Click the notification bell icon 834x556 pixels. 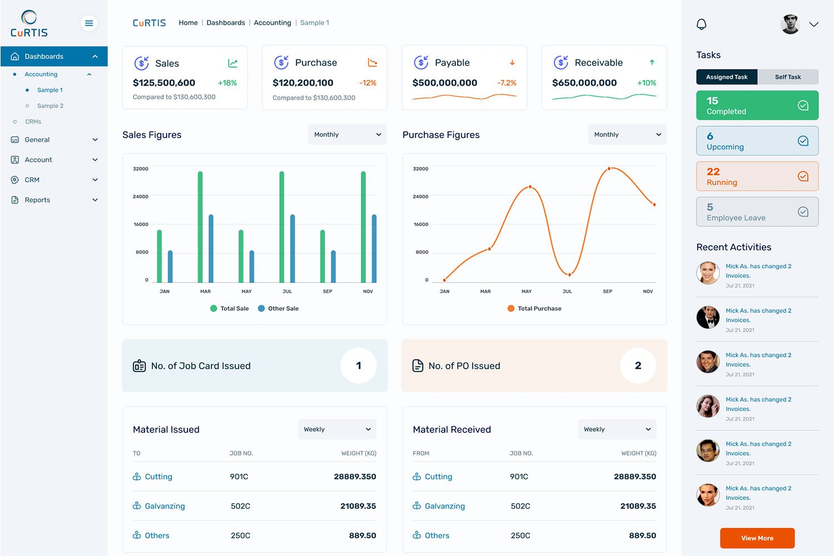(x=701, y=24)
